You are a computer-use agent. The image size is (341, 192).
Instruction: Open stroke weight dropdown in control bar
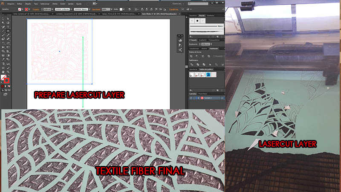[x=52, y=9]
